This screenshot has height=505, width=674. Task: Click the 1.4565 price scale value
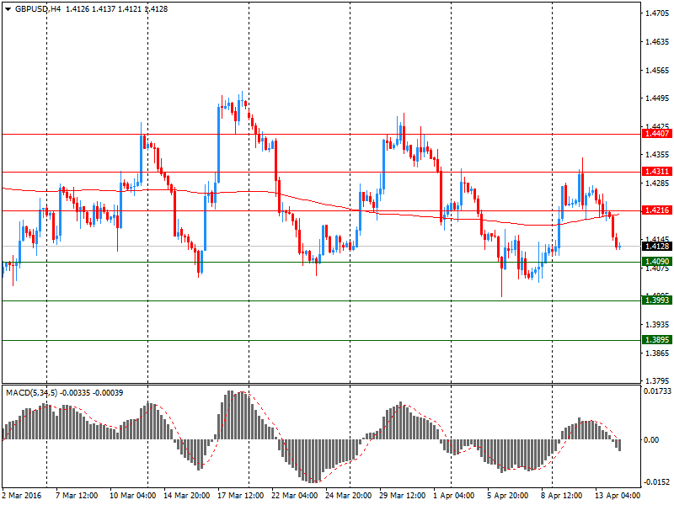point(657,71)
